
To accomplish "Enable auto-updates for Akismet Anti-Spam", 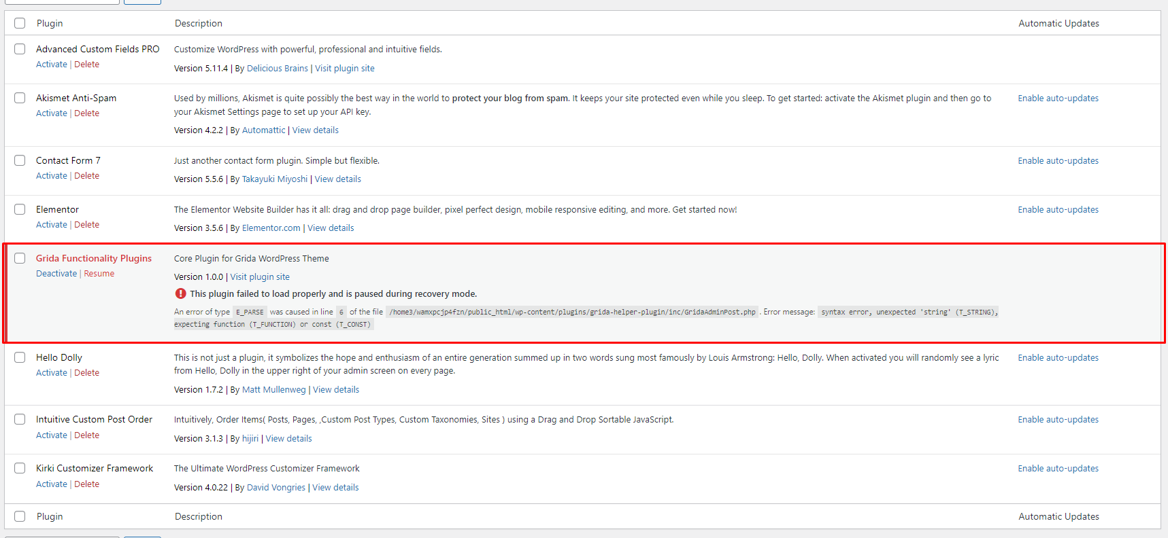I will (1058, 98).
